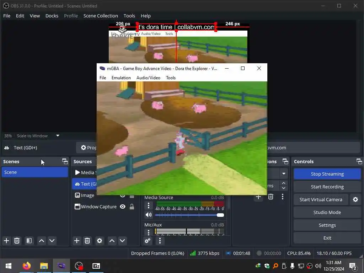Image resolution: width=364 pixels, height=273 pixels.
Task: Click Exit button in Controls
Action: (x=327, y=238)
